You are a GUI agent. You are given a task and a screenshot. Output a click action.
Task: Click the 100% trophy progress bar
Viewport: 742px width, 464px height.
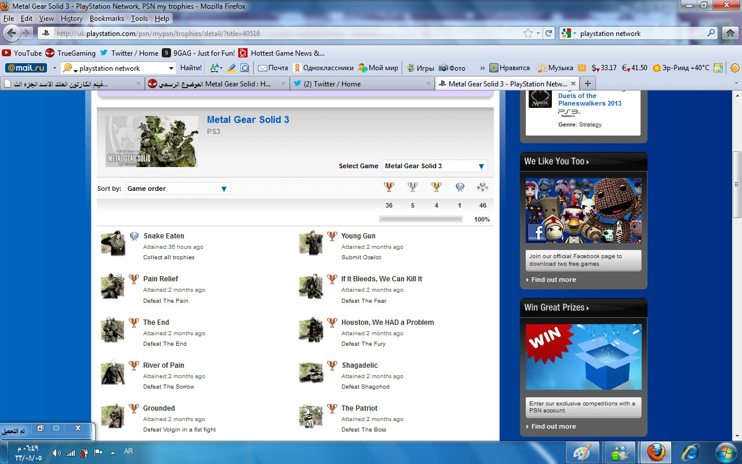[x=421, y=219]
